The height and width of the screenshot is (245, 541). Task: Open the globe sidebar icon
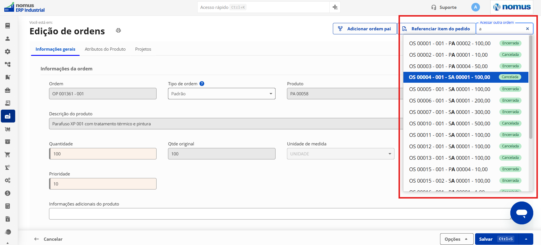pos(8,232)
